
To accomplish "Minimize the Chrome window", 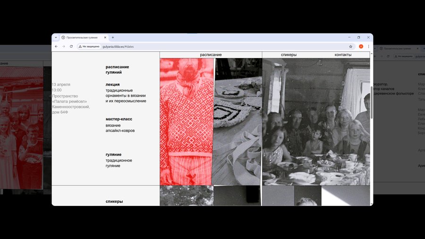I will pyautogui.click(x=349, y=37).
